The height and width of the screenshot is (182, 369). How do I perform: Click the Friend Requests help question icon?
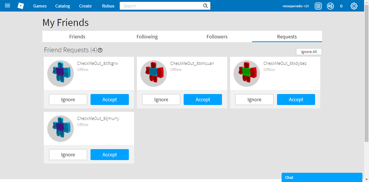[x=100, y=50]
